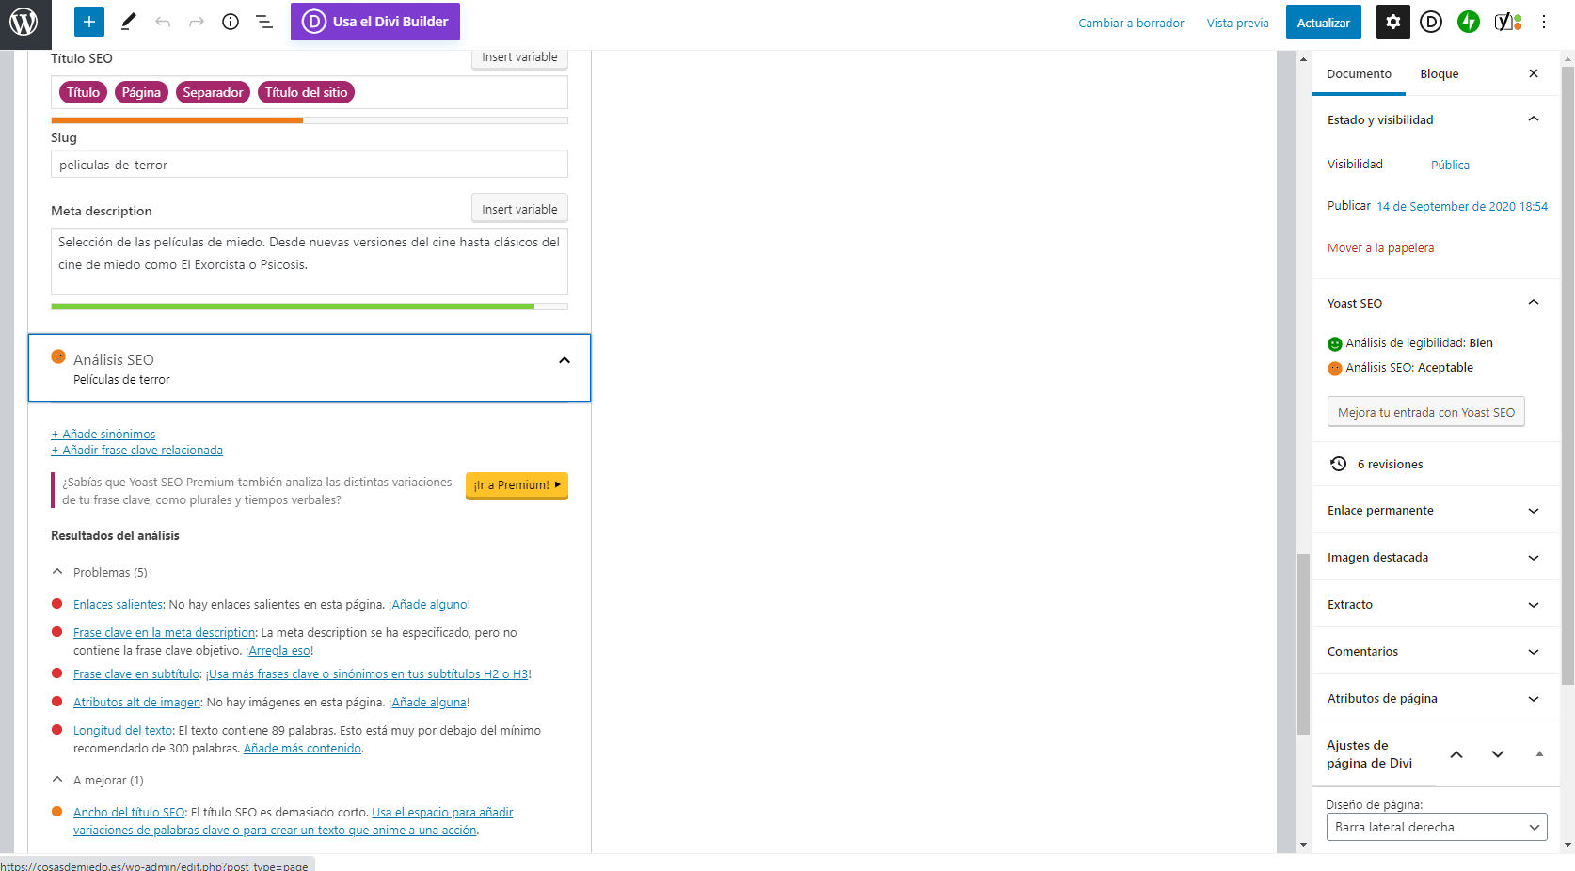Viewport: 1575px width, 871px height.
Task: Collapse the Análisis SEO accordion
Action: click(310, 368)
